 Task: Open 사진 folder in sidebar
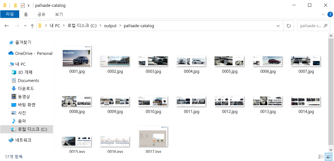click(x=22, y=113)
